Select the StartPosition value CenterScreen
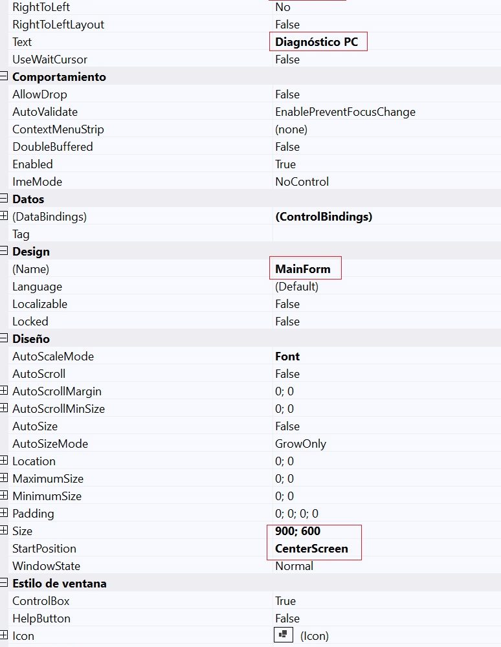This screenshot has height=647, width=501. click(311, 549)
